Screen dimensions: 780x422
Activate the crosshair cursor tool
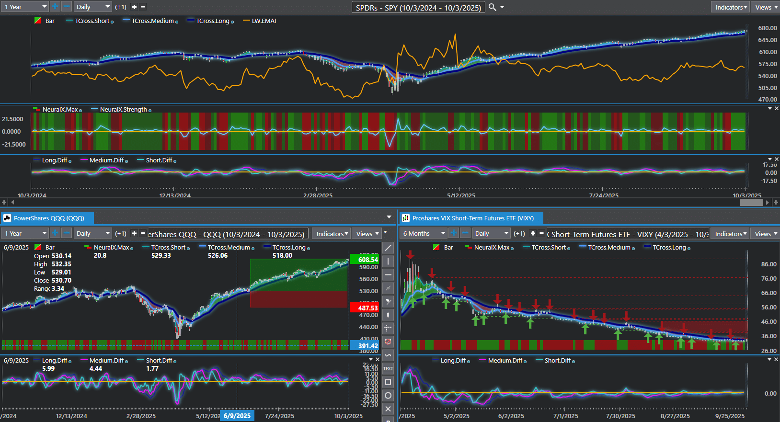388,328
